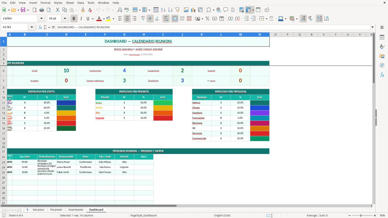Open the sidebar Navigator deck
Viewport: 388px width, 218px height.
tap(382, 66)
